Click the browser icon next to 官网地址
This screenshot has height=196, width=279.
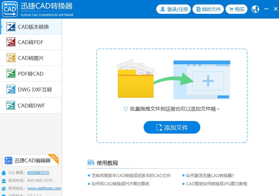click(3, 188)
